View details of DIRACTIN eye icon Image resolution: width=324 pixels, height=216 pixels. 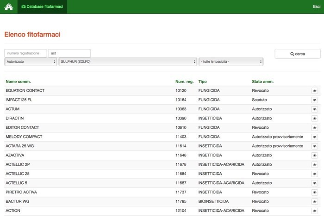click(x=314, y=119)
